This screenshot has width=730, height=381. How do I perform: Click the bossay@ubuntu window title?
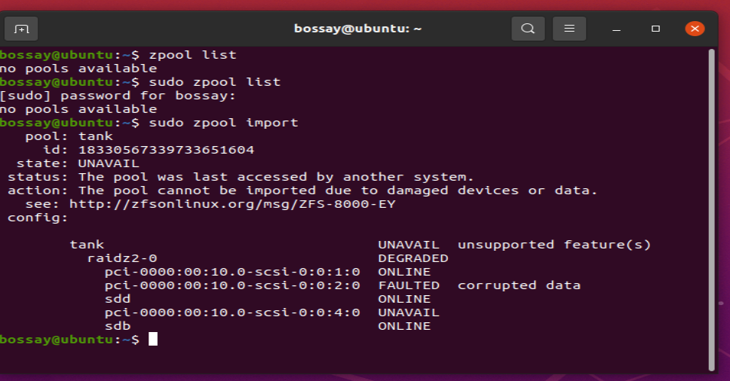(x=357, y=29)
